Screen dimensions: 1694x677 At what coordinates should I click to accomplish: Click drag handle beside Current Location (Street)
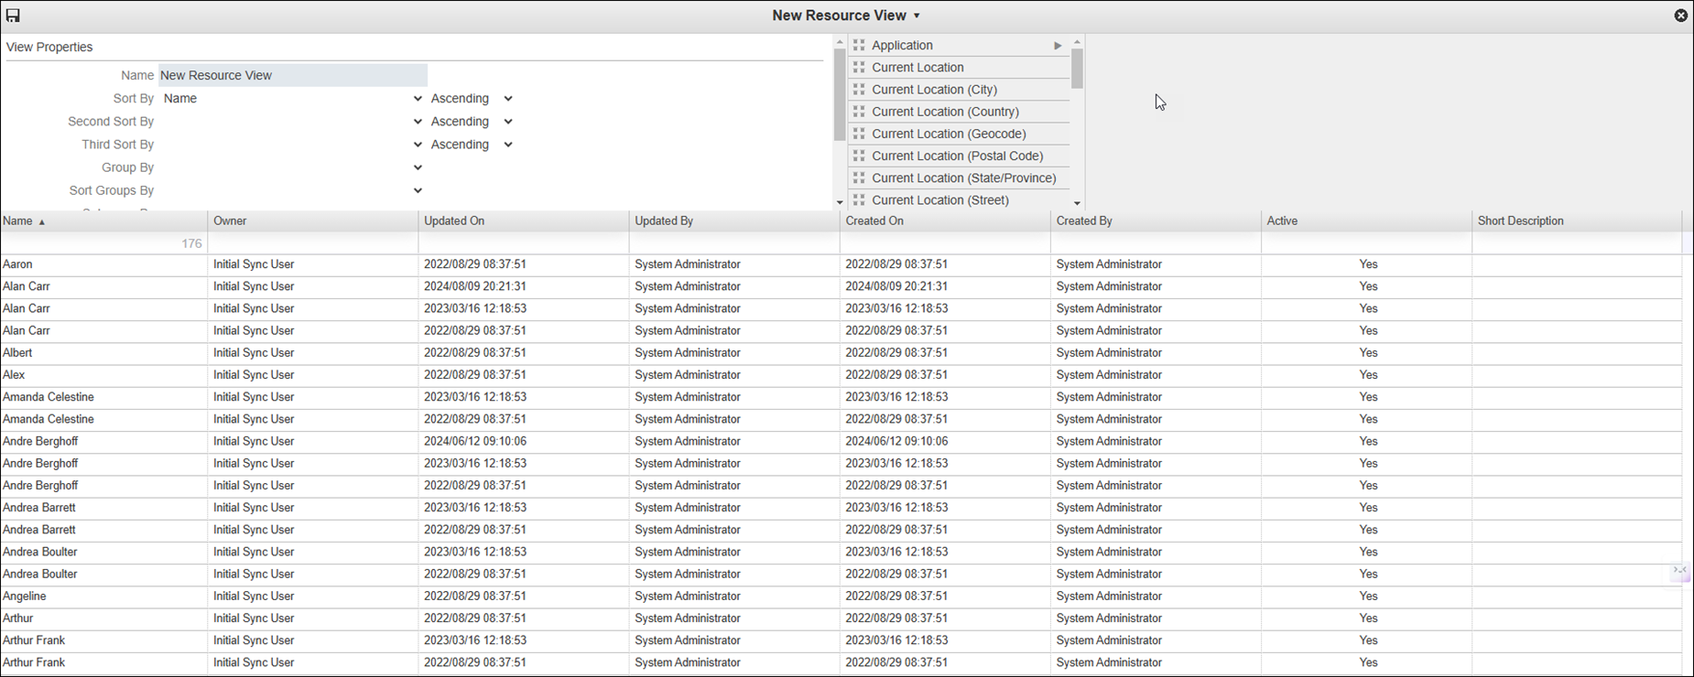859,199
